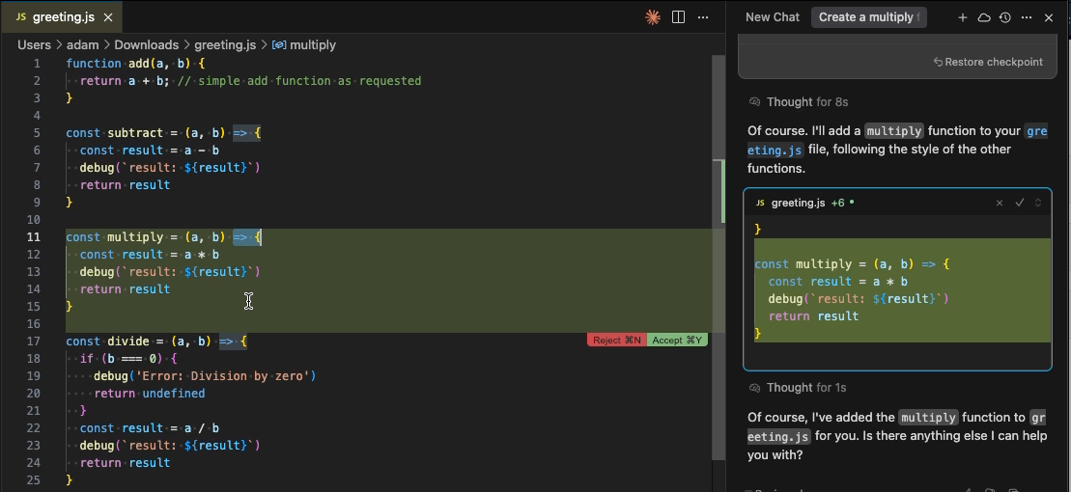Image resolution: width=1071 pixels, height=492 pixels.
Task: Open chat history with the clock icon
Action: tap(1004, 17)
